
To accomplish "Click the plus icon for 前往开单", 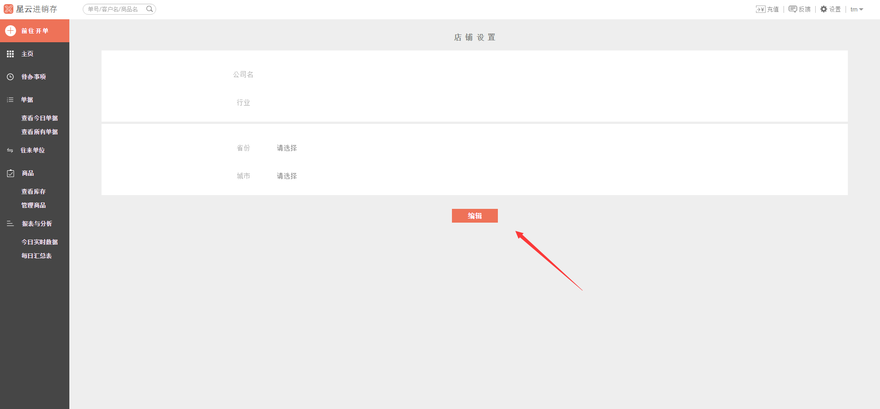I will 11,31.
